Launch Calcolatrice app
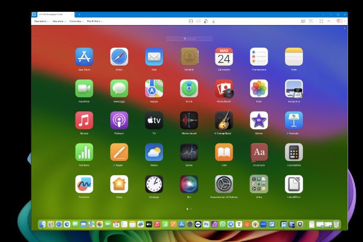 (294, 152)
